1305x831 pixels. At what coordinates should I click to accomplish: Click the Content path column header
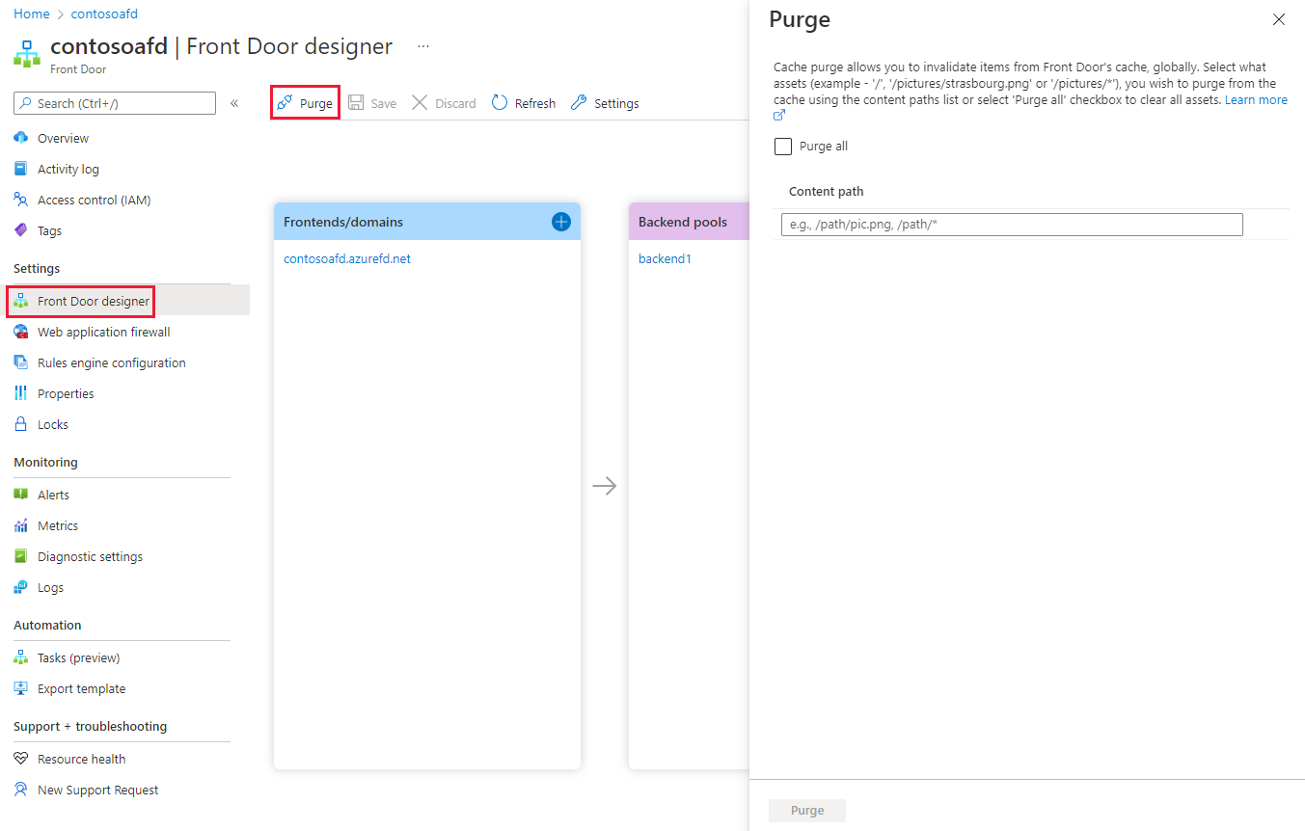(827, 191)
